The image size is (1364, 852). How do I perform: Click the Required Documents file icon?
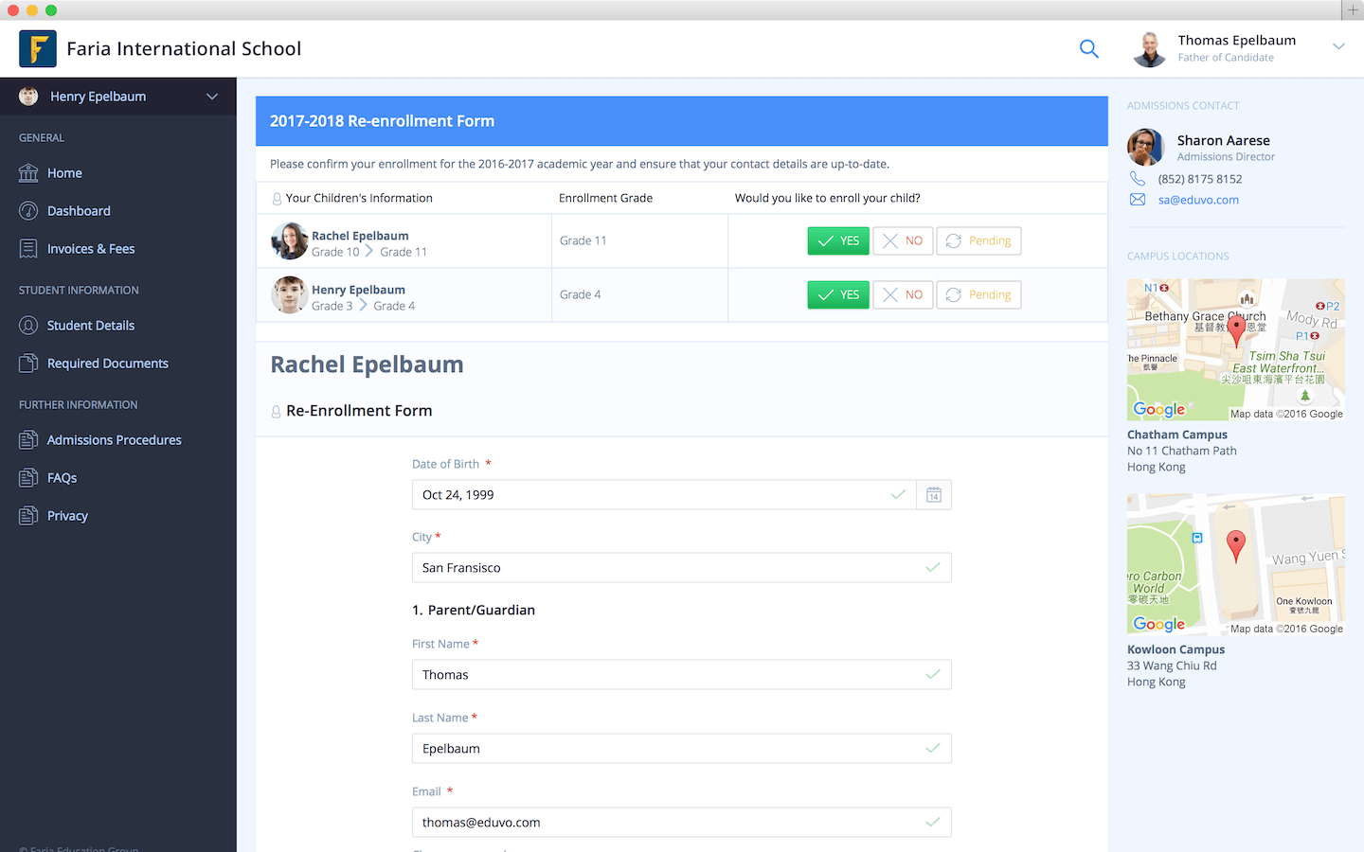pos(28,364)
